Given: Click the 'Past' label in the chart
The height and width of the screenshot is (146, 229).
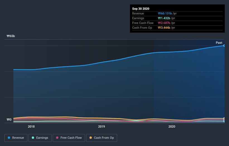Looking at the screenshot, I should click(x=219, y=43).
